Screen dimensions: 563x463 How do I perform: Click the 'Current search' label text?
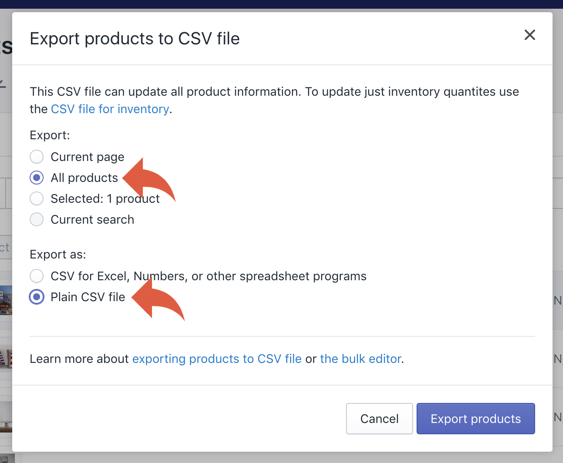(92, 219)
